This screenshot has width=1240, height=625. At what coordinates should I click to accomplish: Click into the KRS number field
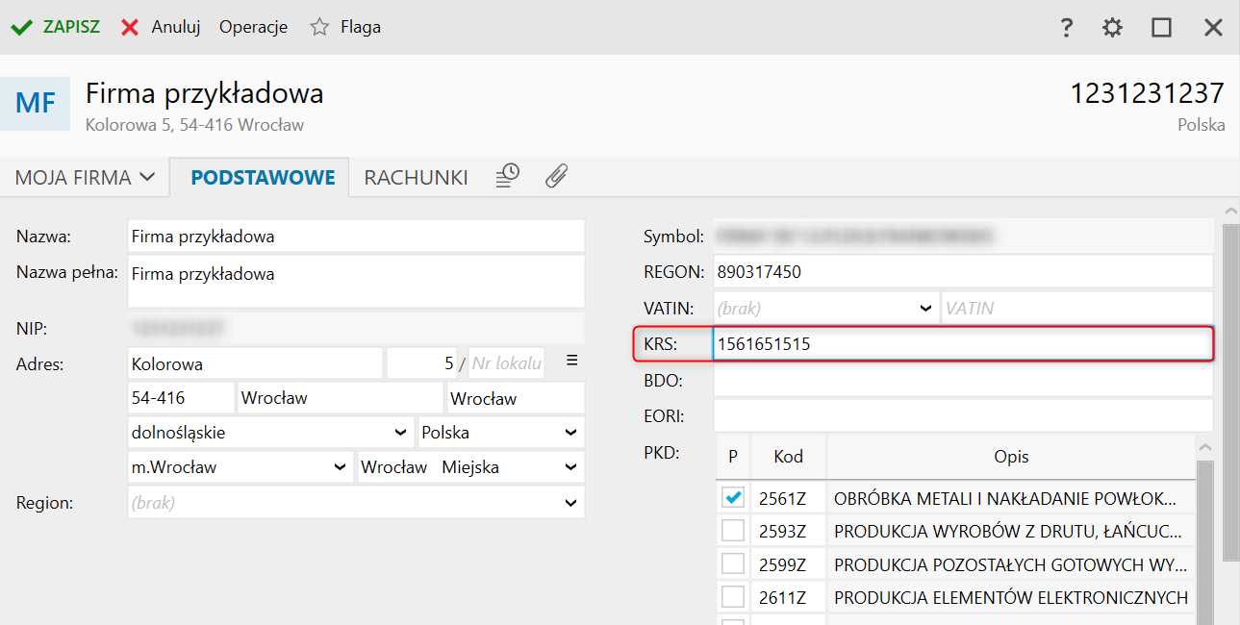point(962,344)
